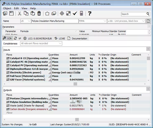Toggle tracked X for Electricity input

click(x=99, y=72)
